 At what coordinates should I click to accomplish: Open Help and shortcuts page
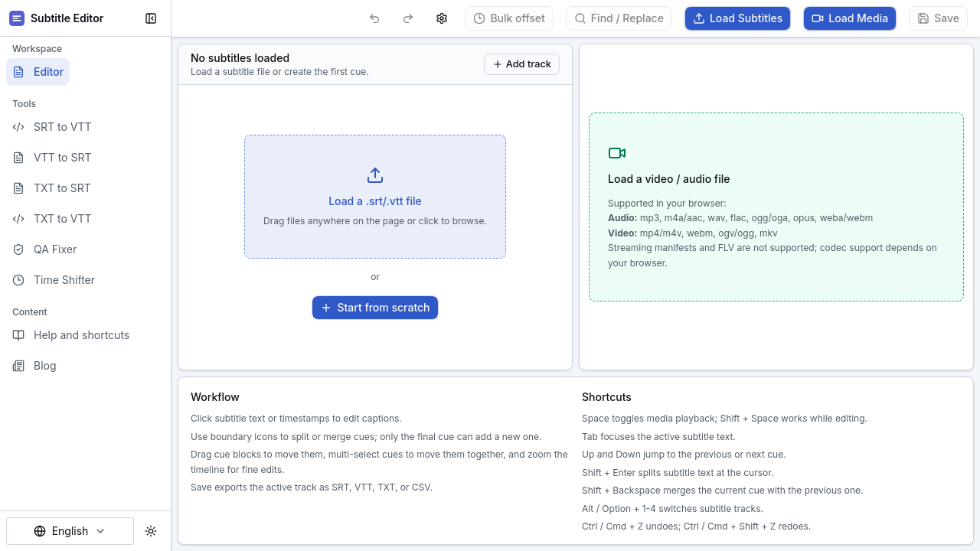click(x=70, y=335)
